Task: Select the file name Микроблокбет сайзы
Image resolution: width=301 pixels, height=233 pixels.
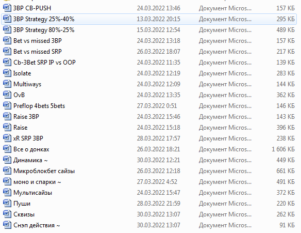Action: tap(44, 171)
